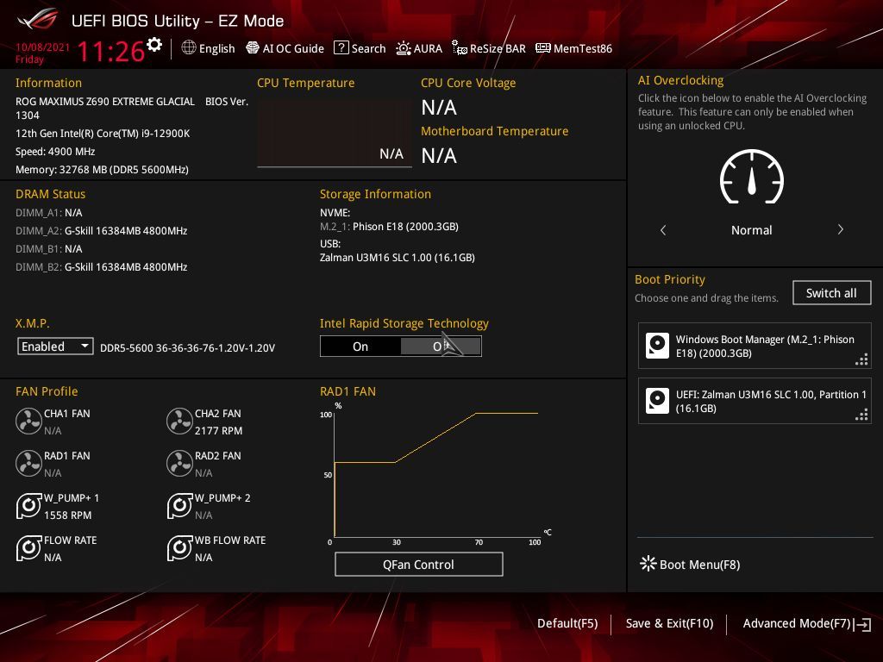Click the WB FLOW RATE icon
Image resolution: width=883 pixels, height=662 pixels.
point(179,547)
